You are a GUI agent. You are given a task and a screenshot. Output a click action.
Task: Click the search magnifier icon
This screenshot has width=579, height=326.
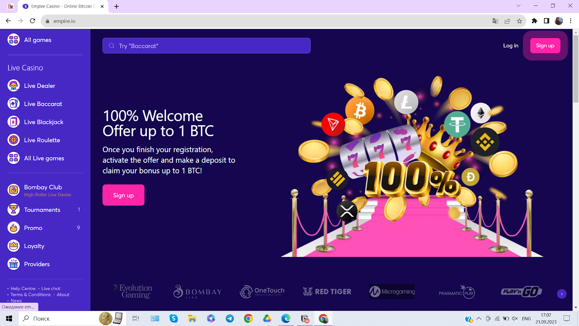click(111, 46)
